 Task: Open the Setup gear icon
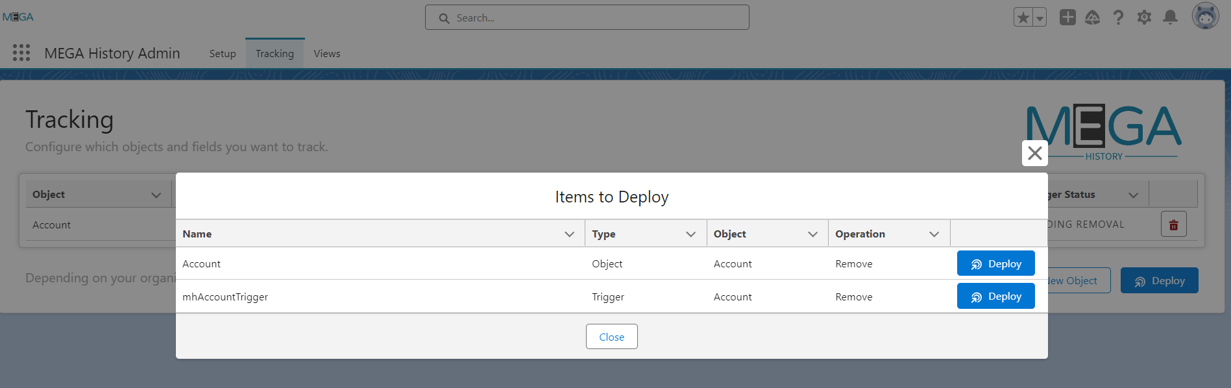tap(1144, 18)
